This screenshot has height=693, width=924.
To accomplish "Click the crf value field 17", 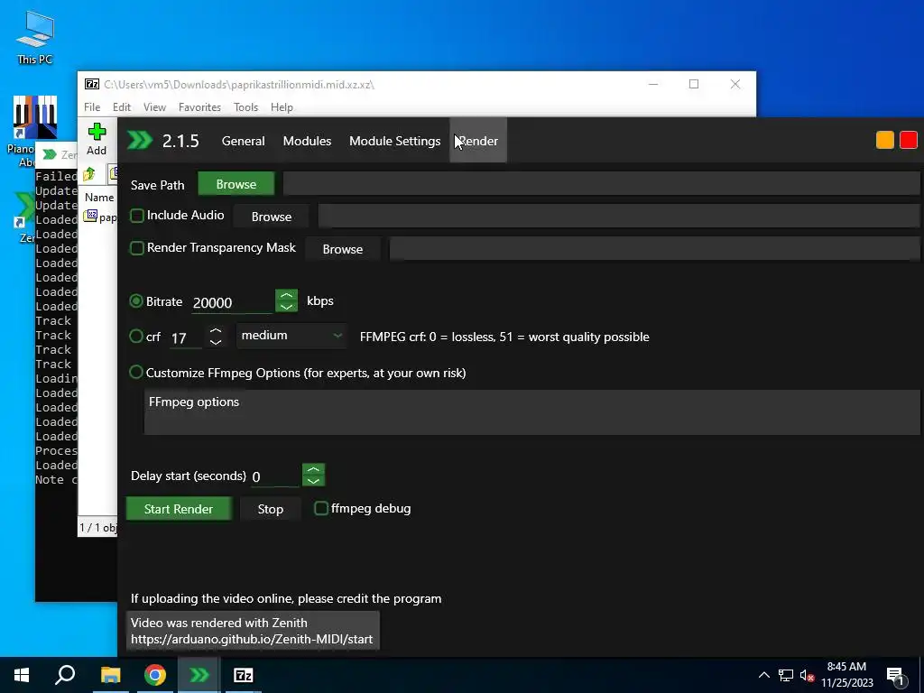I will tap(186, 337).
